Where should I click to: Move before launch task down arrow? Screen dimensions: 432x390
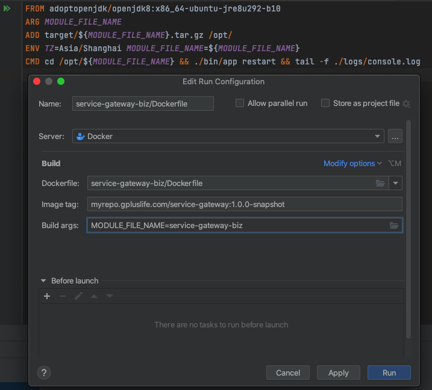pos(110,296)
